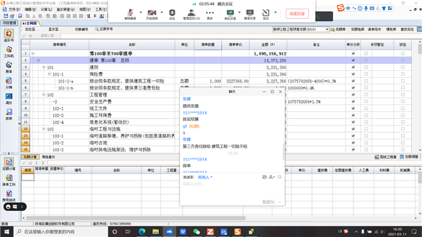Click the 定额调整 button
The image size is (422, 237).
[x=409, y=157]
